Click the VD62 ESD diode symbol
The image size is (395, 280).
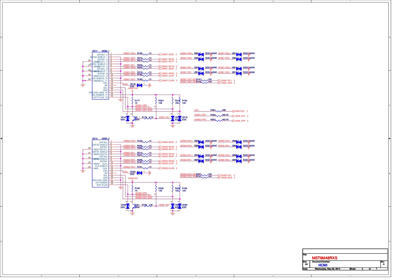click(139, 173)
